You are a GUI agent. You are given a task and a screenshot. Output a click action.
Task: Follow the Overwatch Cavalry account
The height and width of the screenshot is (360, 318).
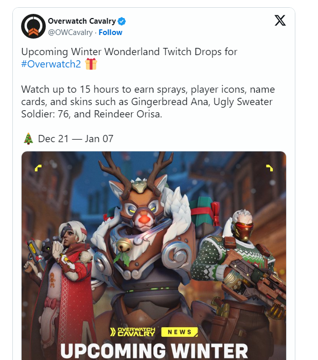coord(110,32)
